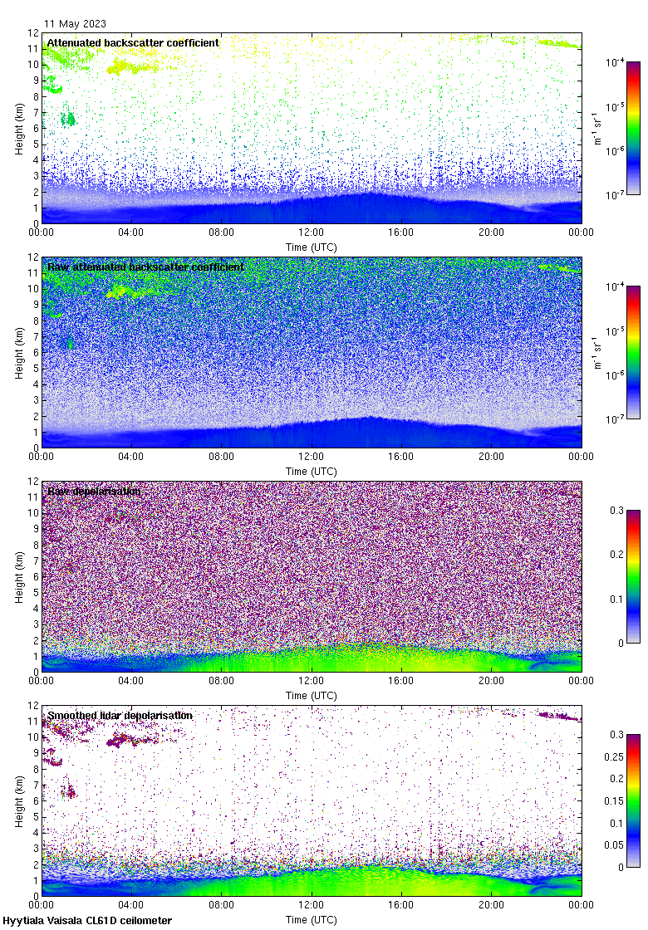Click the 'Time (UTC)' label under first plot
Viewport: 648px width, 930px height.
click(311, 247)
